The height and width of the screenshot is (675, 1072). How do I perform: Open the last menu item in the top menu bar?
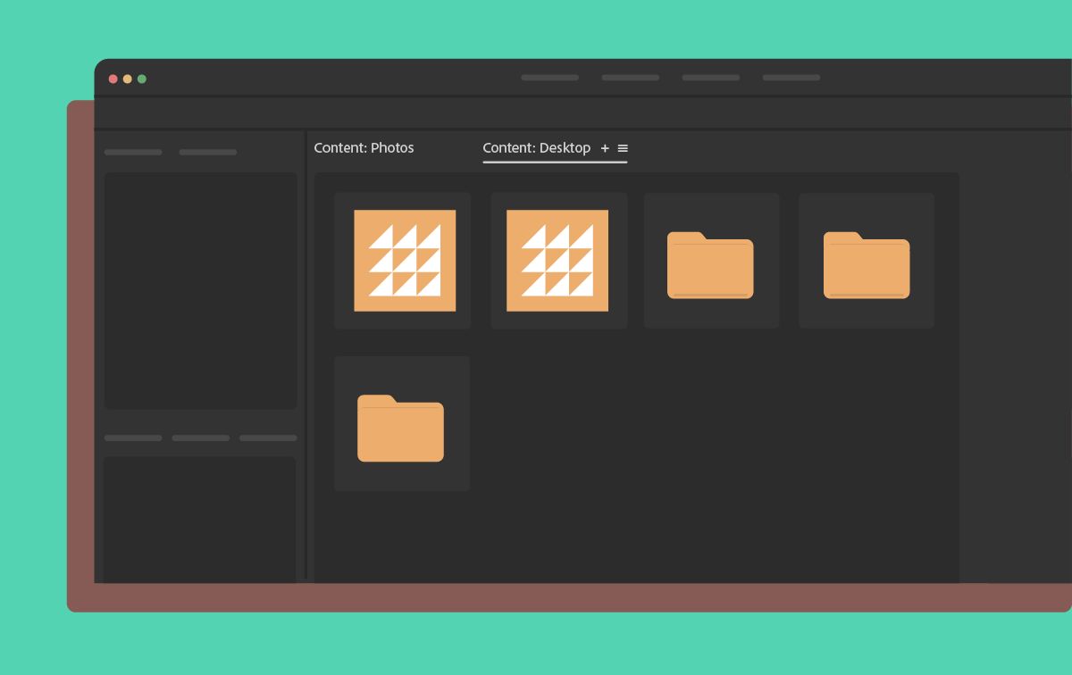click(x=791, y=78)
